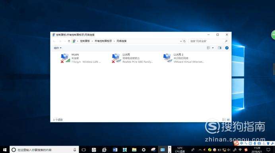This screenshot has height=153, width=275.
Task: Click 控制面板 breadcrumb in address bar
Action: pyautogui.click(x=85, y=41)
